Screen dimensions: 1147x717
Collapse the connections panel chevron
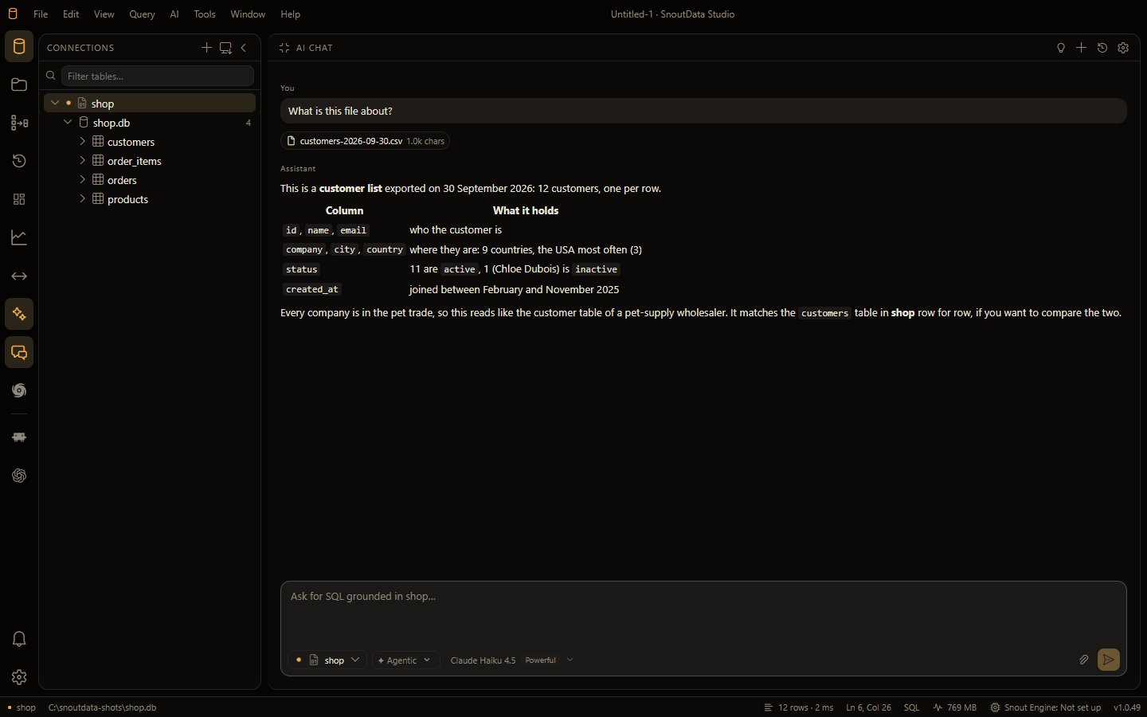click(x=244, y=48)
